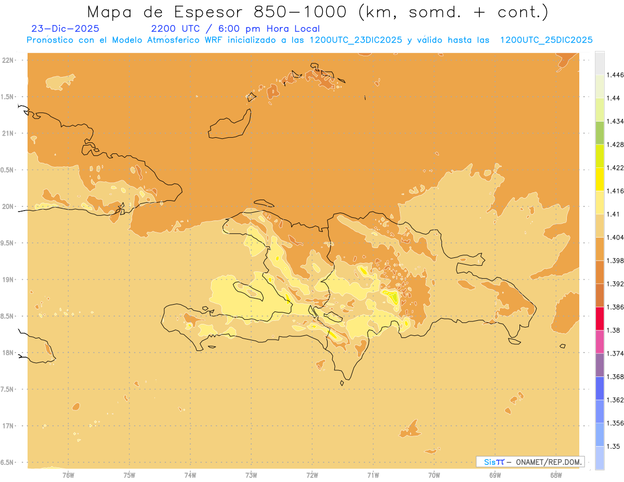Click the '19N' latitude label

9,279
